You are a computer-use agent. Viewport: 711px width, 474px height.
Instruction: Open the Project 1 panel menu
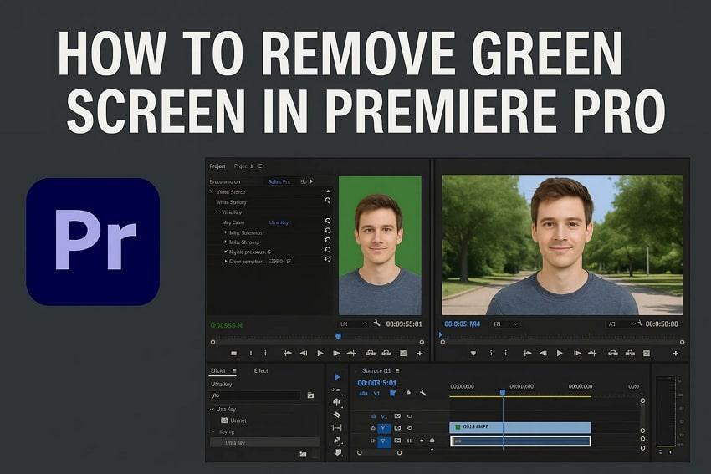(x=260, y=166)
